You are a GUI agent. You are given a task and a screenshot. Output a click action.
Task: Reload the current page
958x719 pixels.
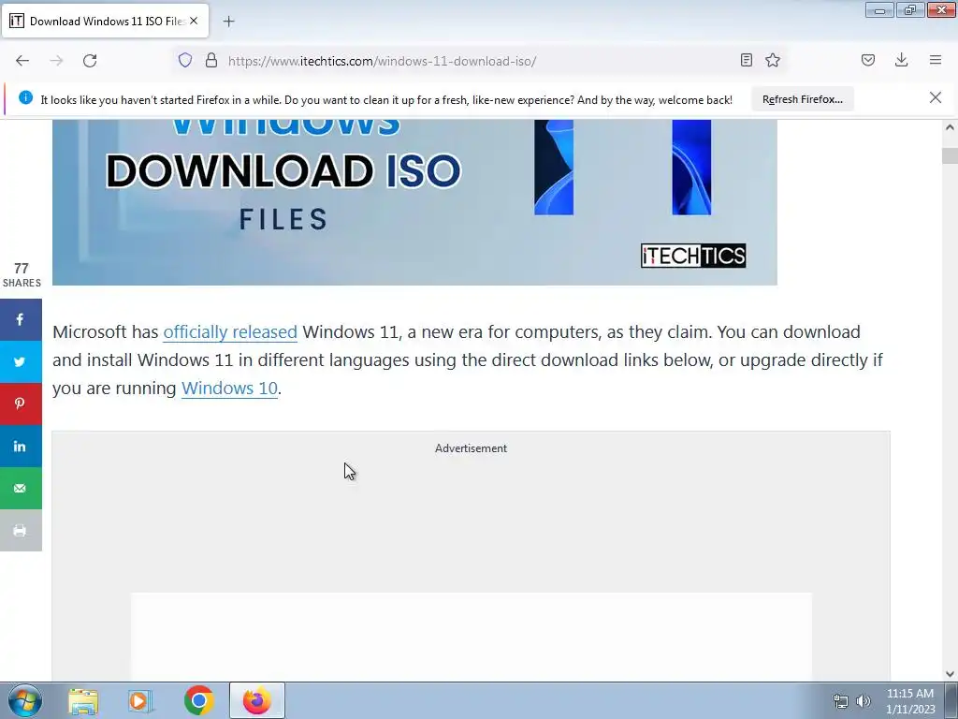click(90, 61)
